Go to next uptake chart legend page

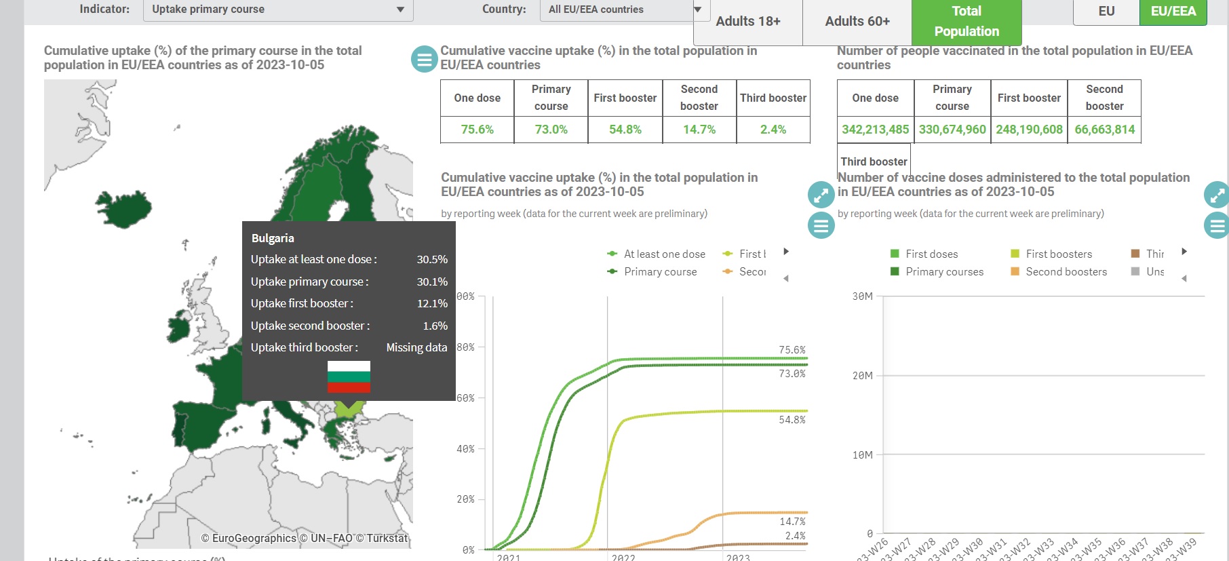click(x=786, y=252)
